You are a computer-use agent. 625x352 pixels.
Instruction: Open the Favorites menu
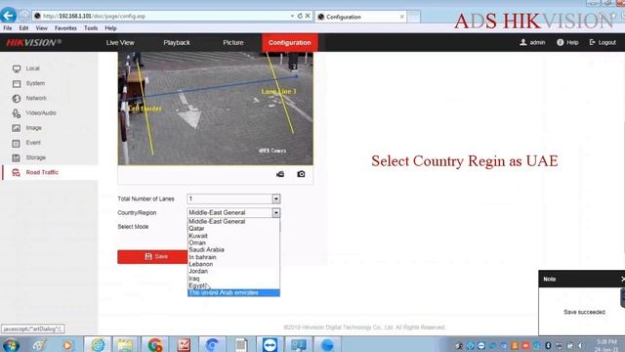[x=65, y=28]
